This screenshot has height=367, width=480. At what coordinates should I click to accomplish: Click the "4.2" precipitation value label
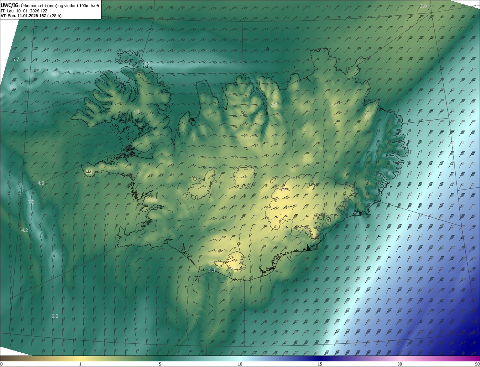pos(25,230)
